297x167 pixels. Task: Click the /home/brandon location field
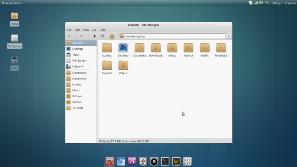click(173, 36)
